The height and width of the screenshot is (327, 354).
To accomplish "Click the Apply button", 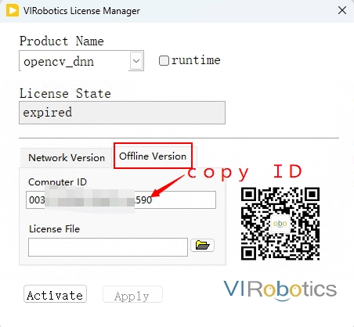I will coord(132,294).
